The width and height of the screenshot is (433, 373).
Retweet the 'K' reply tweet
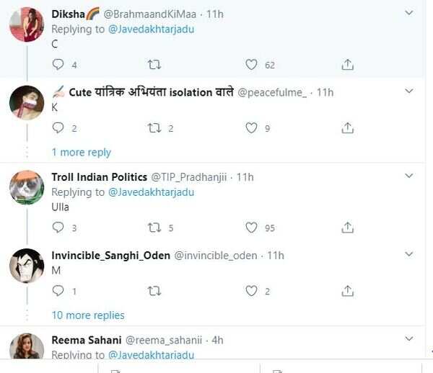(x=154, y=128)
